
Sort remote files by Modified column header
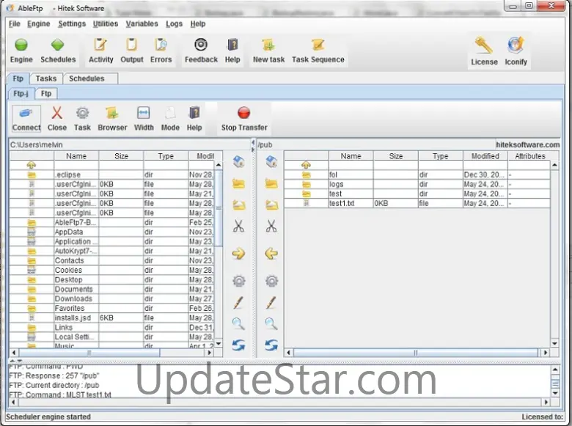click(x=485, y=156)
